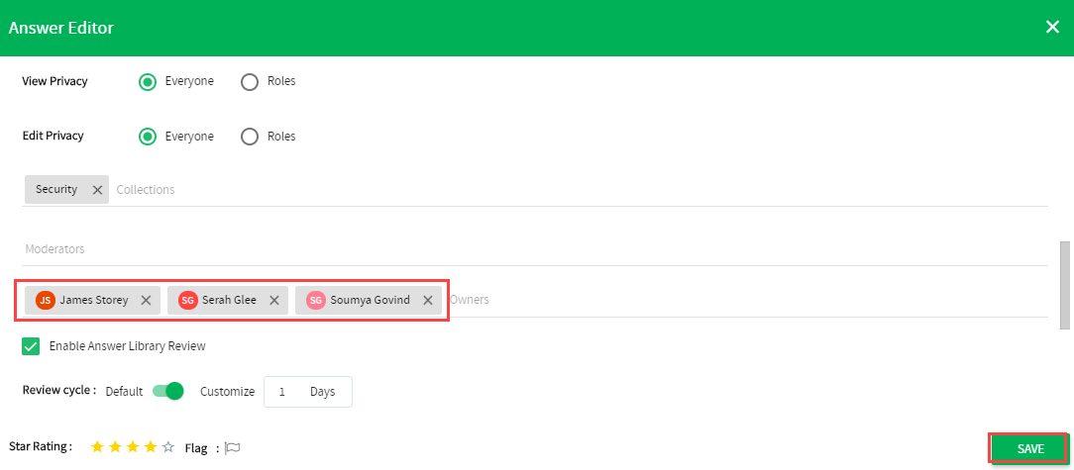Screen dimensions: 1074x470
Task: Click the SAVE button
Action: [1030, 449]
